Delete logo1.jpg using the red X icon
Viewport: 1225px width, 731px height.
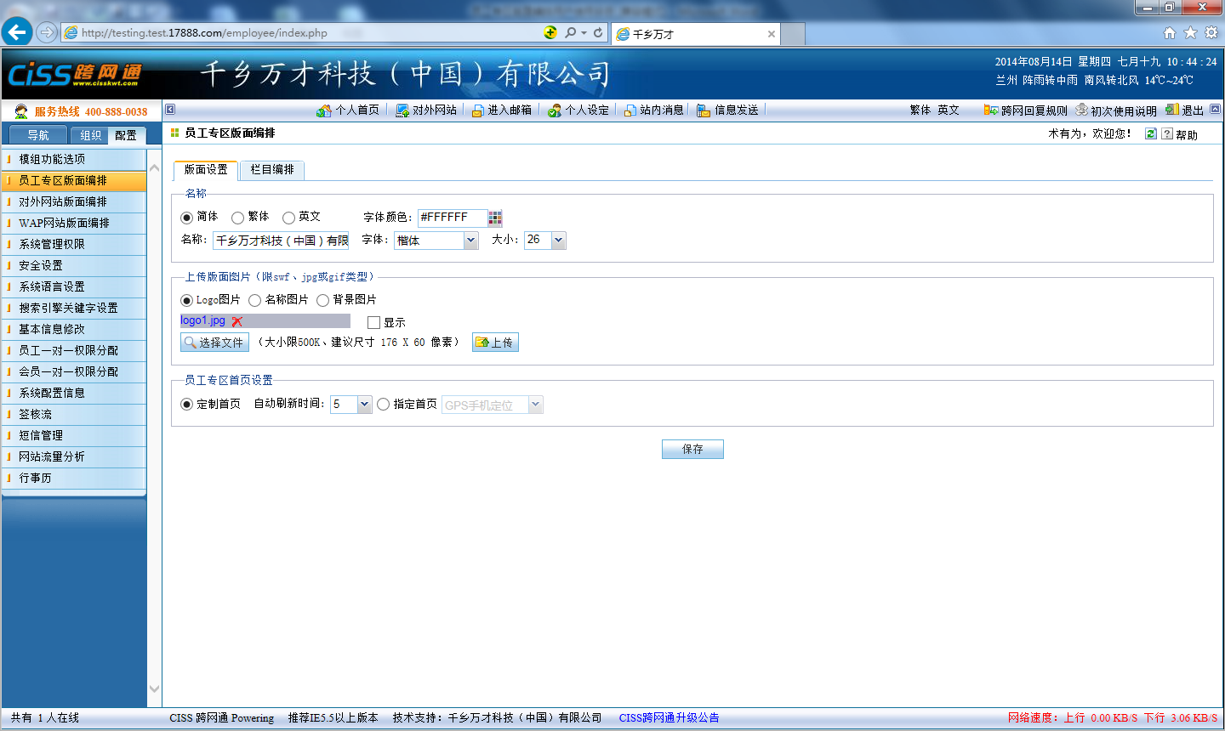[x=237, y=321]
